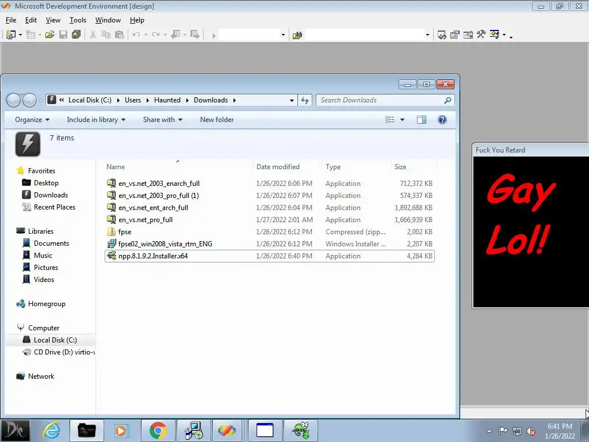
Task: Click the New folder button
Action: [217, 120]
